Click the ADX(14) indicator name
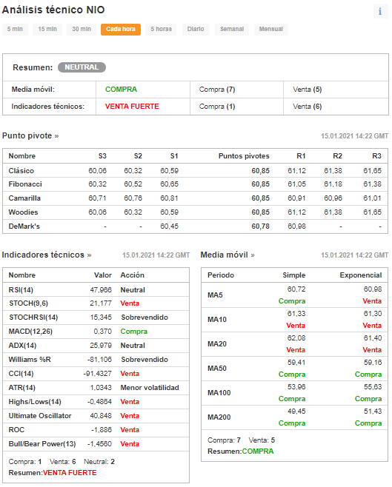Viewport: 392px width, 487px height. tap(22, 346)
